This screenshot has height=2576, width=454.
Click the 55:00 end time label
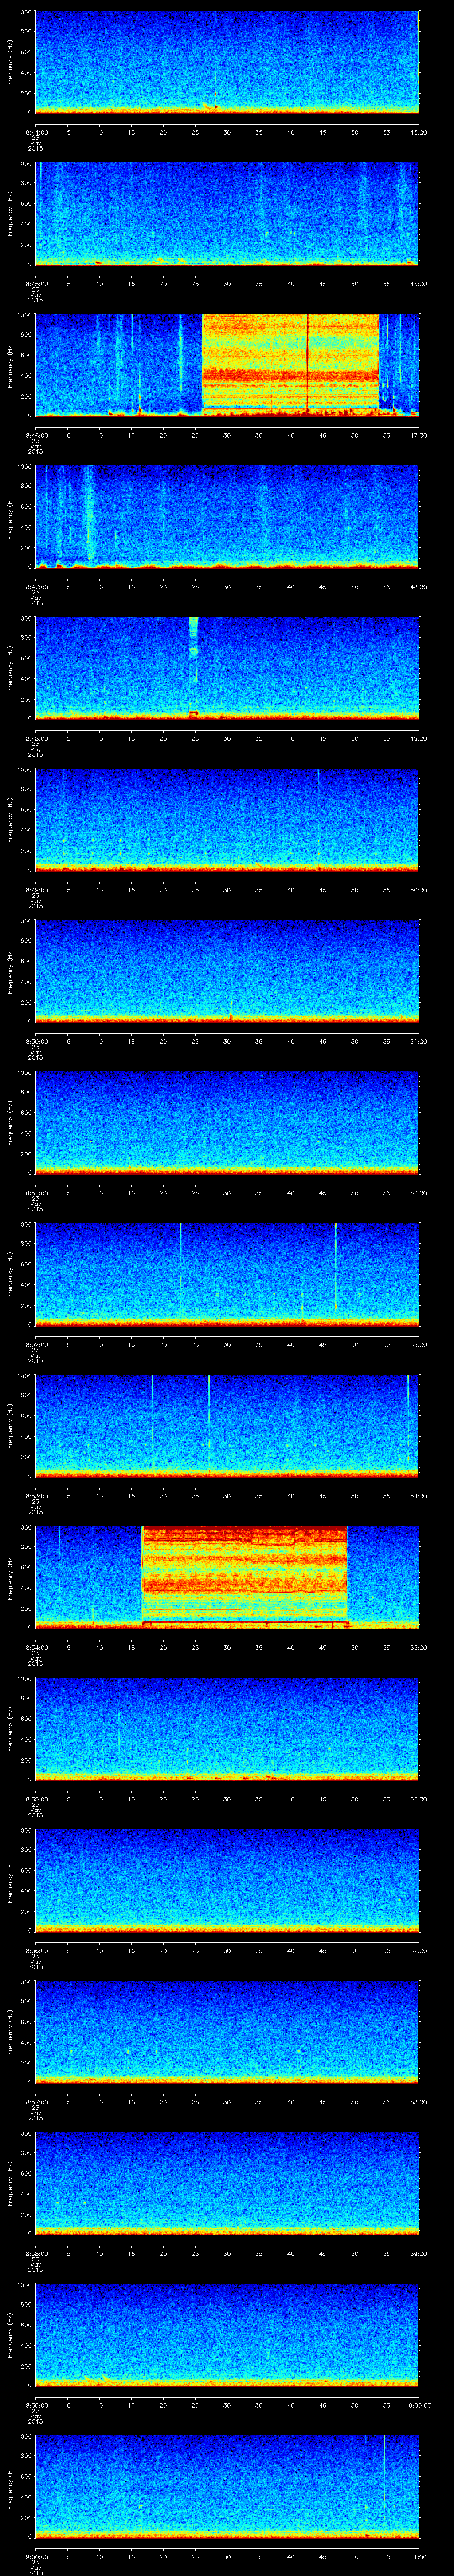pos(419,1648)
